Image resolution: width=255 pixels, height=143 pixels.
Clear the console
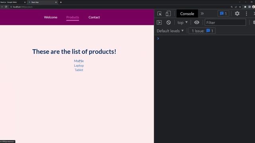pos(169,22)
